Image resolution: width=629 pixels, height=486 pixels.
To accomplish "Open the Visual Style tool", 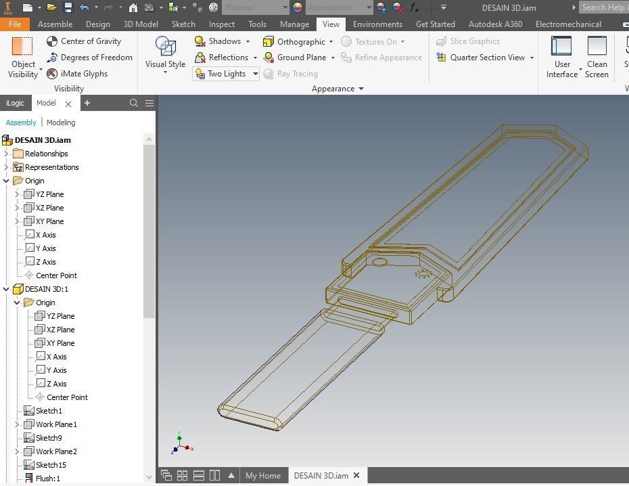I will click(165, 55).
